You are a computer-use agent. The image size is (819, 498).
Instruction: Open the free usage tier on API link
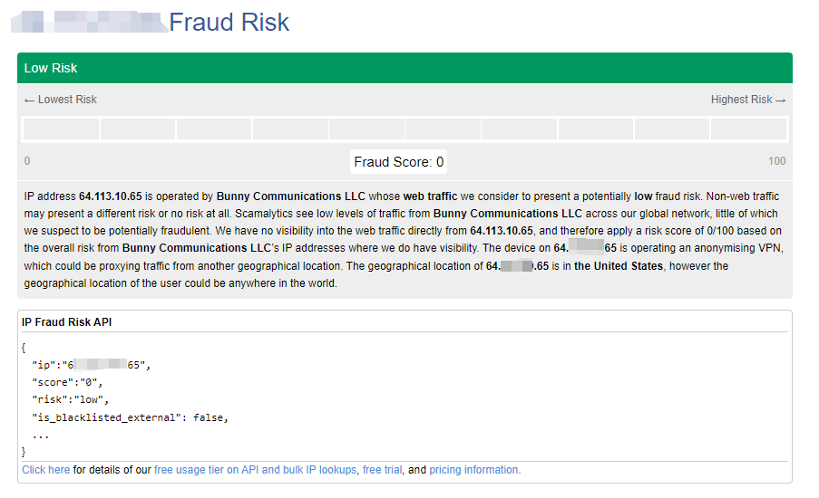coord(256,470)
